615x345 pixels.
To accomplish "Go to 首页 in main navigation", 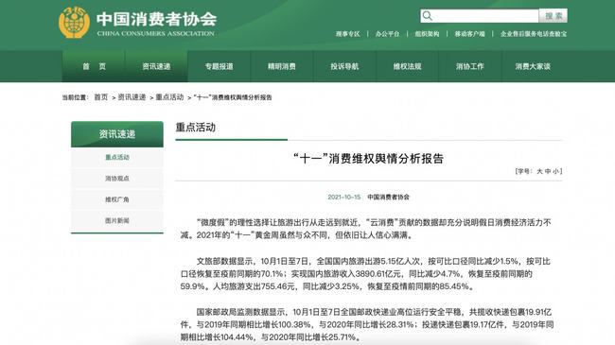I will click(x=94, y=66).
